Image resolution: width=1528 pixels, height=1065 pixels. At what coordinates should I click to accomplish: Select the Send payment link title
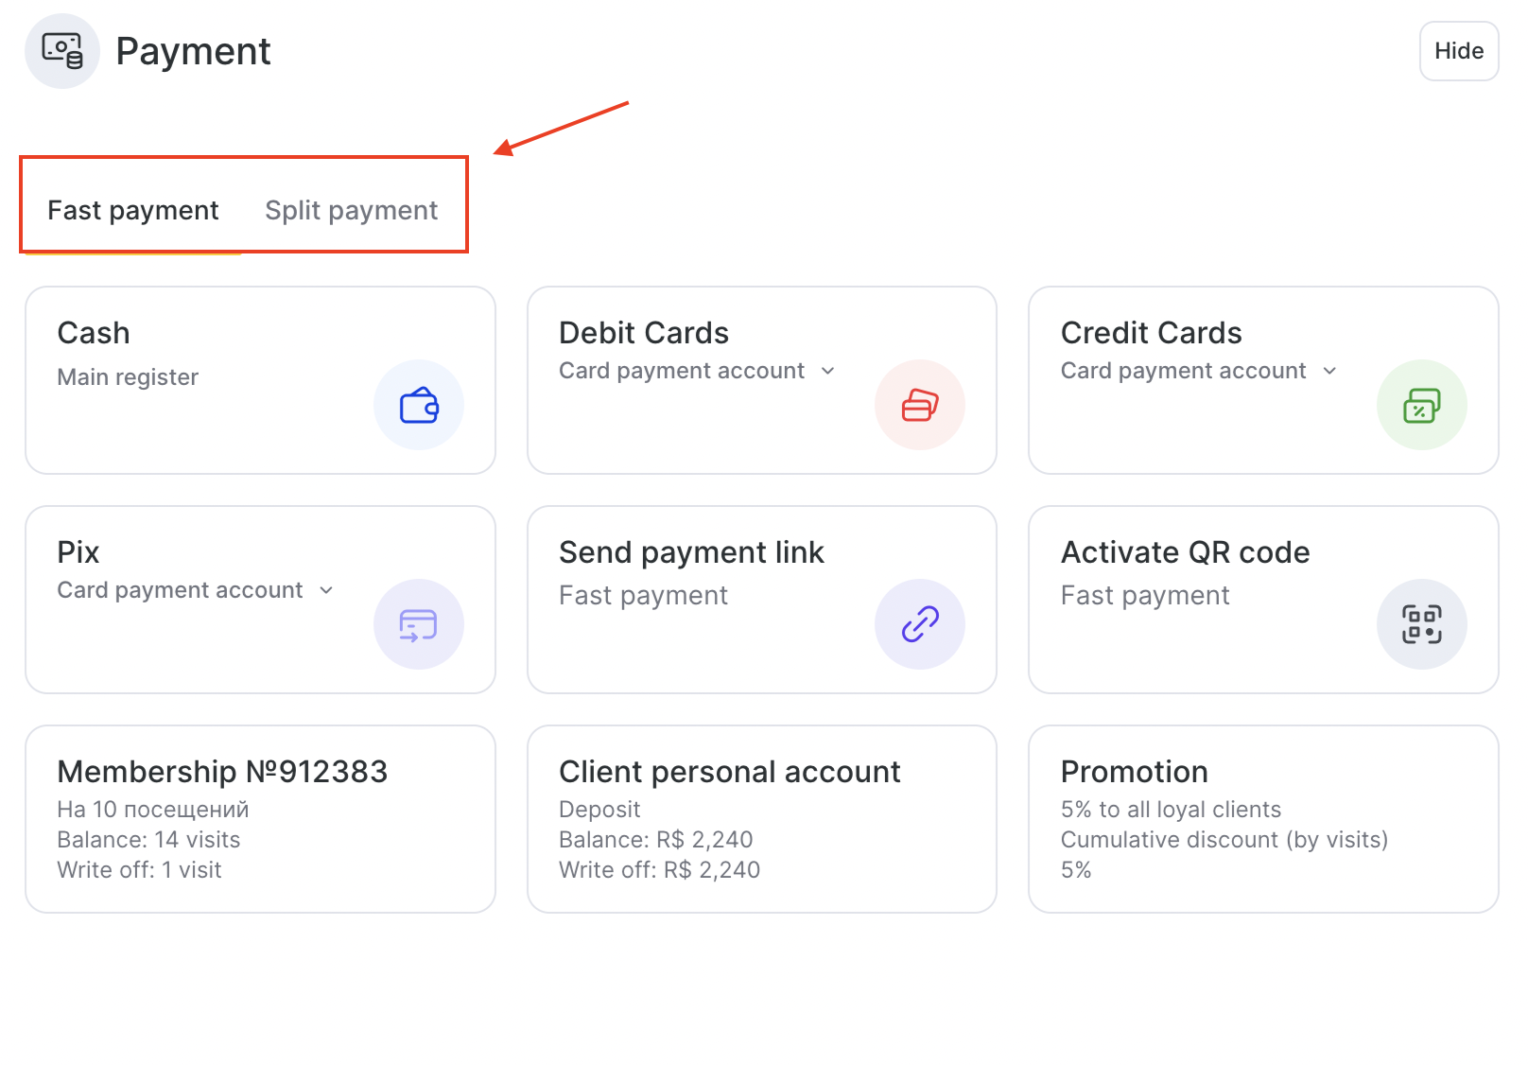click(x=691, y=552)
